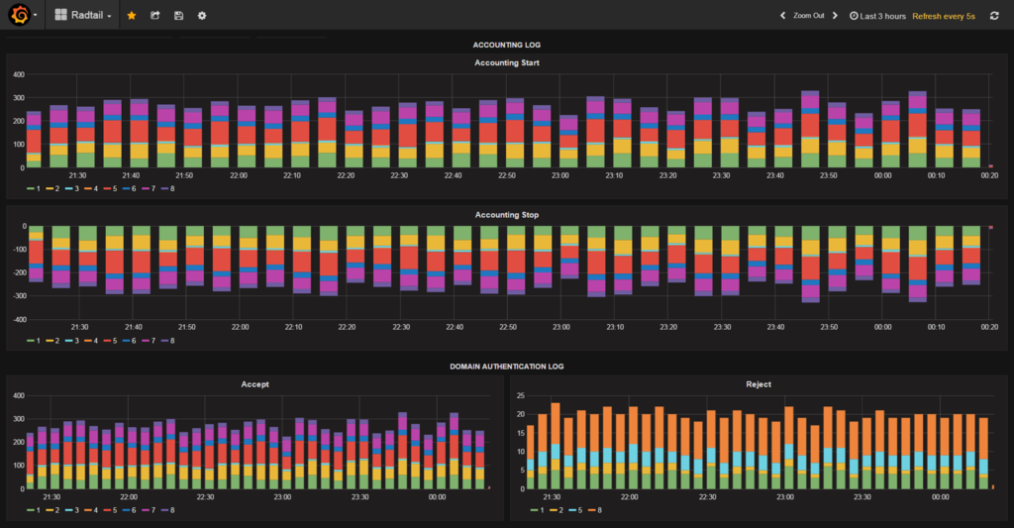
Task: Click the DOMAIN AUTHENTICATION LOG row title
Action: (506, 367)
